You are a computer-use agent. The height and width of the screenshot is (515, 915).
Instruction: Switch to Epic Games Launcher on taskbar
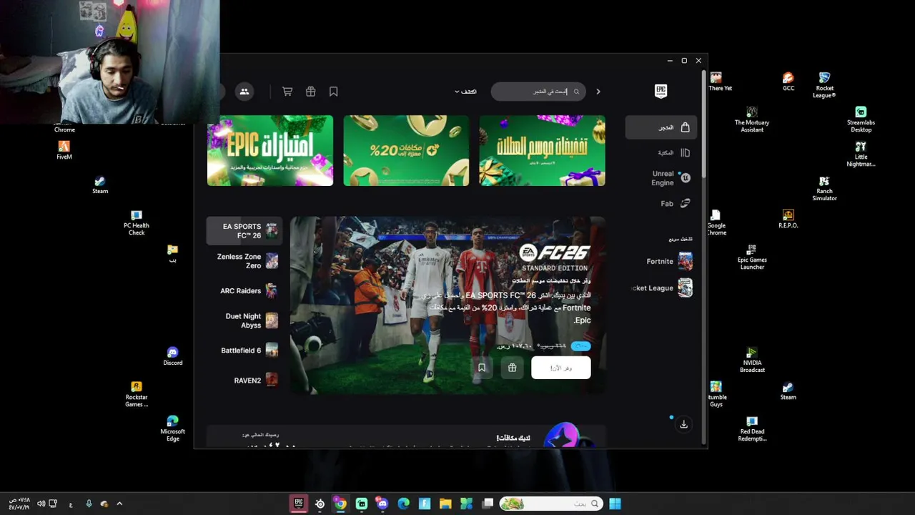[299, 504]
